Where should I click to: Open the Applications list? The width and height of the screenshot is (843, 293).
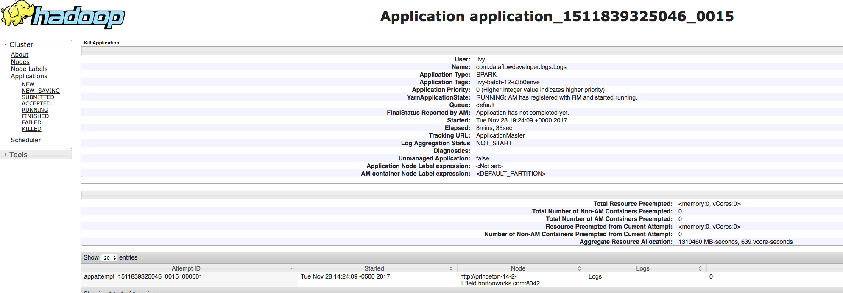click(29, 76)
